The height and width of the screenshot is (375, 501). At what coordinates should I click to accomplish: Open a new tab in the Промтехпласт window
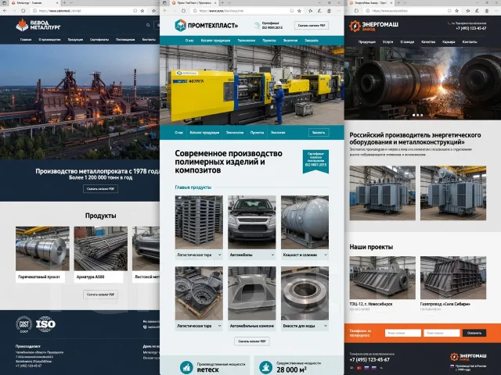222,2
